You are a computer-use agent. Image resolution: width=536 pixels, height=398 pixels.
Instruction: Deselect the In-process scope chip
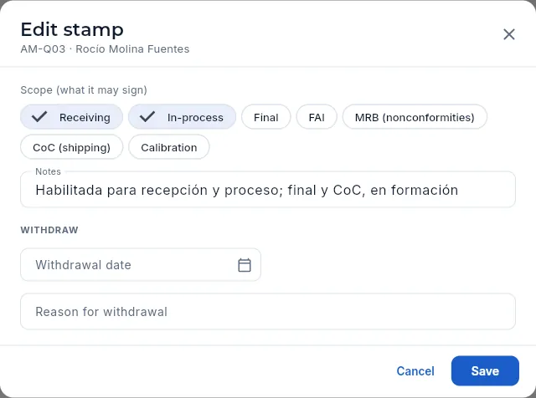click(x=182, y=117)
